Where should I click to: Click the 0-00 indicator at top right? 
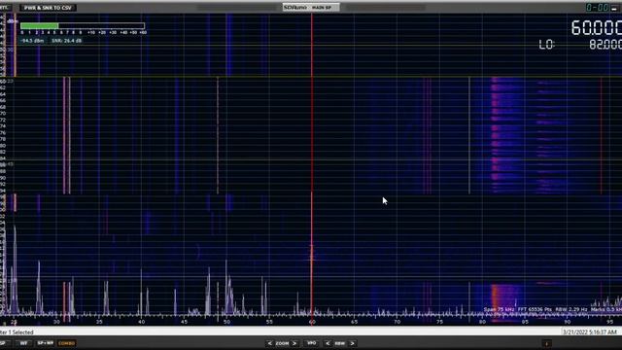[598, 7]
